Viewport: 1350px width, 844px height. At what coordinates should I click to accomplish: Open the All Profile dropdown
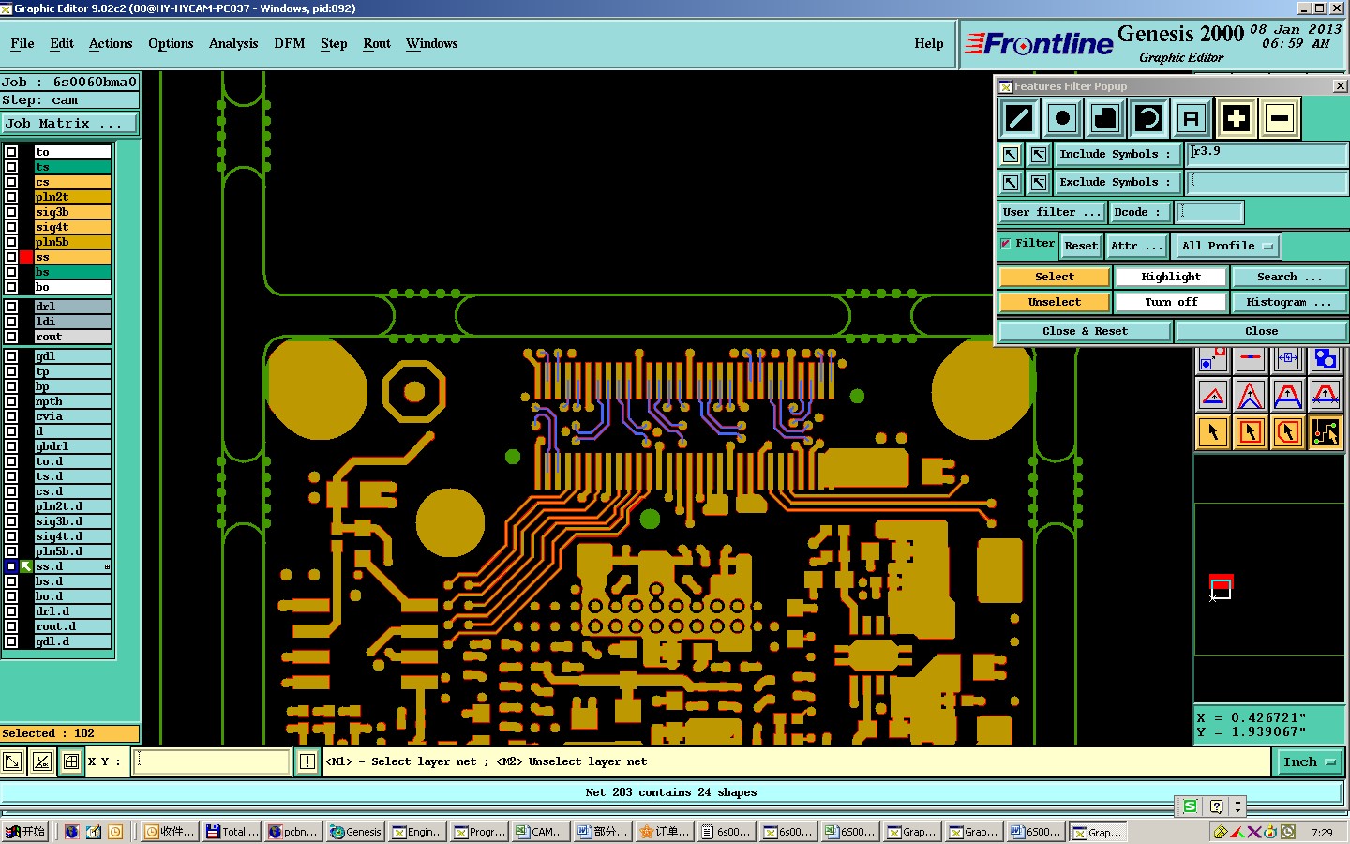pos(1227,246)
